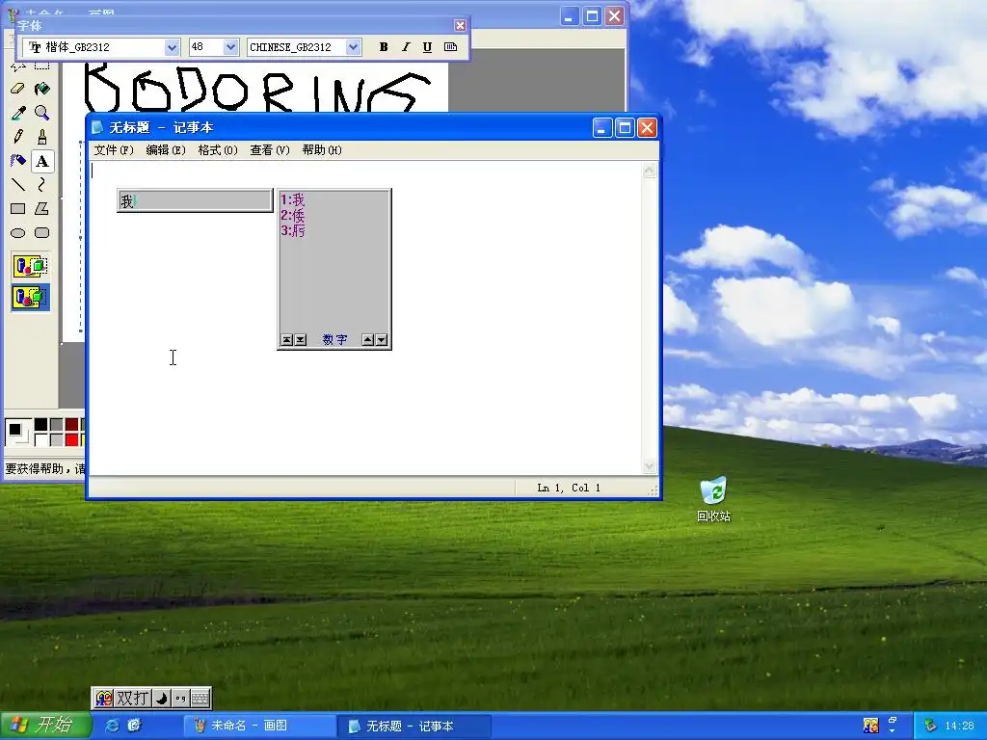Screen dimensions: 987x740
Task: Select bright red swatch in Paint palette
Action: tap(71, 439)
